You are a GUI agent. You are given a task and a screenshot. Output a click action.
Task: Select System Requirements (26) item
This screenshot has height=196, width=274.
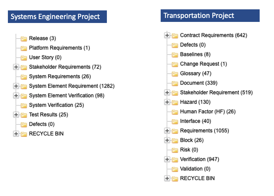click(x=60, y=76)
